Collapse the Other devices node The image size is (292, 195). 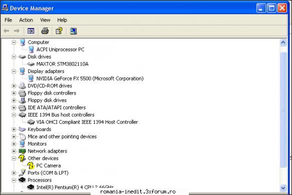14,158
